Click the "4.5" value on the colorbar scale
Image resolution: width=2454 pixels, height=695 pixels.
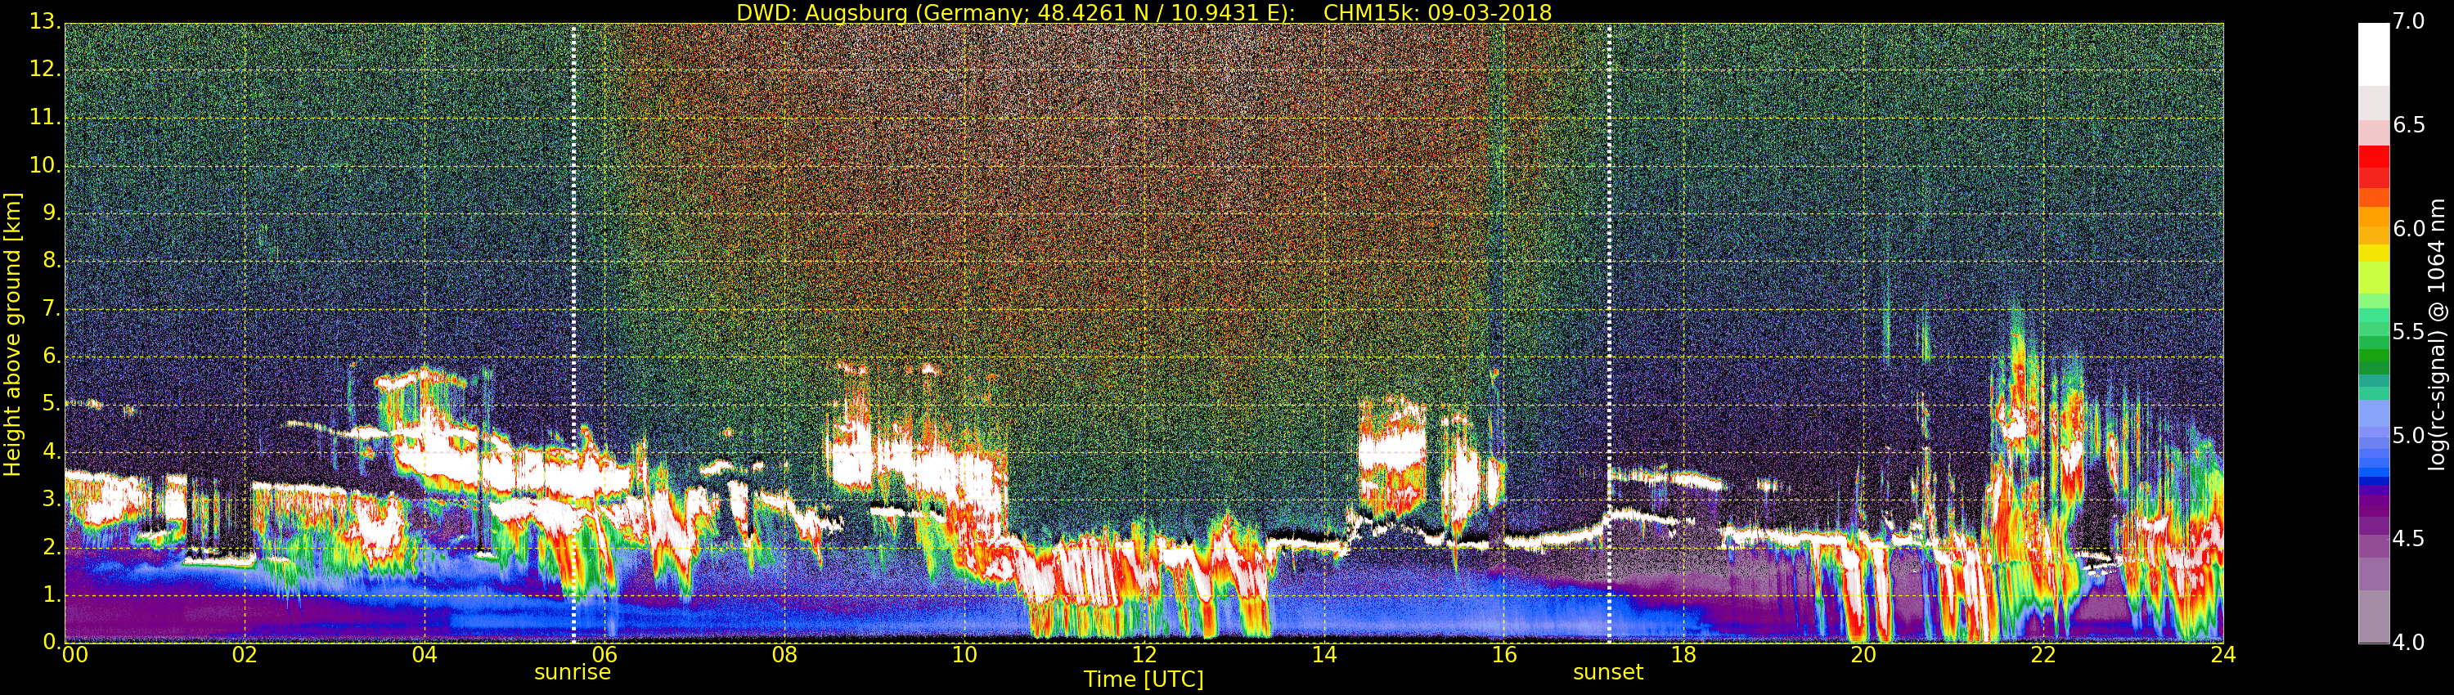pos(2408,539)
